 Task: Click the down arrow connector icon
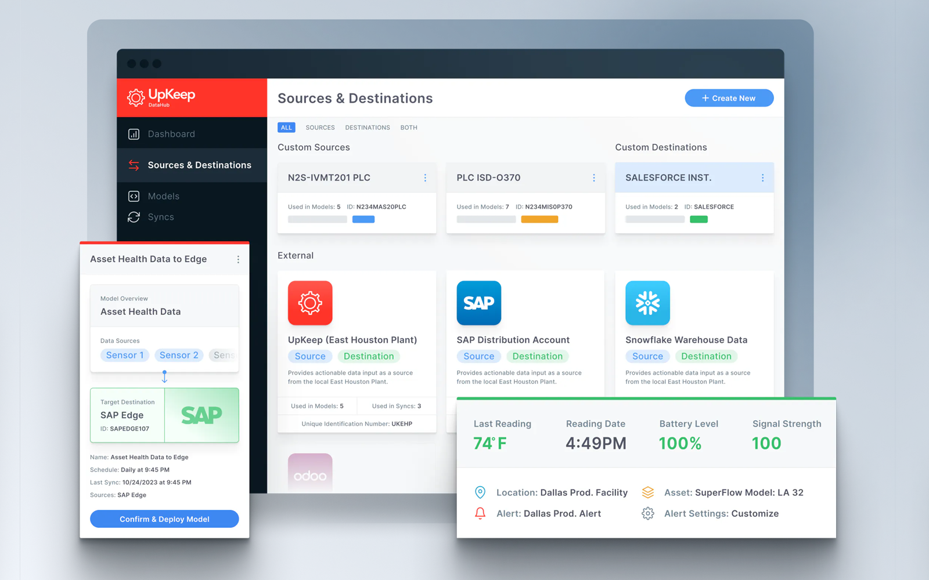(x=164, y=377)
